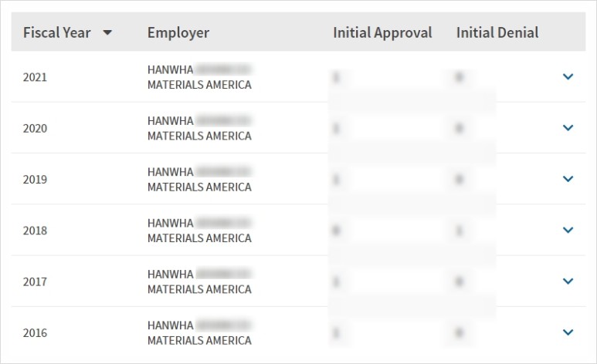Select the 2020 fiscal year cell
597x364 pixels.
pyautogui.click(x=35, y=128)
